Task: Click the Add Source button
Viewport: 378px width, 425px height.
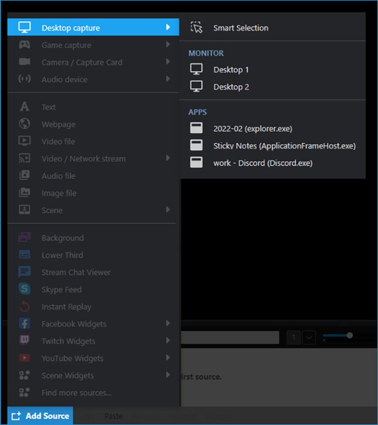Action: click(x=39, y=415)
